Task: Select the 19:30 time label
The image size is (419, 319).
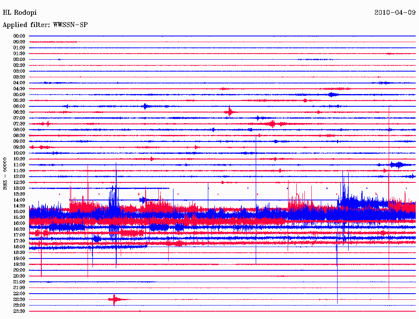Action: (x=19, y=265)
